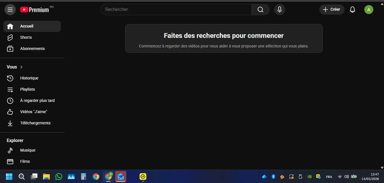
Task: Open À regarder plus tard
Action: (32, 100)
